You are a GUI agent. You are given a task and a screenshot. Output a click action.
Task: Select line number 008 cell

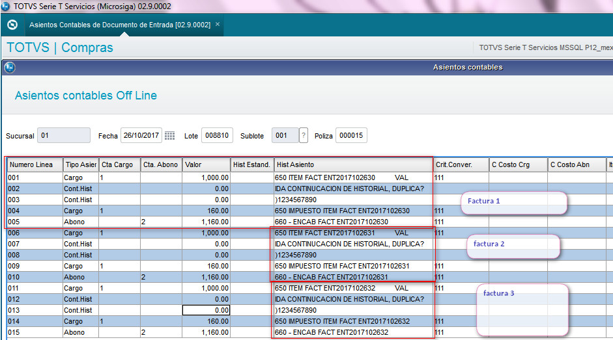point(35,255)
